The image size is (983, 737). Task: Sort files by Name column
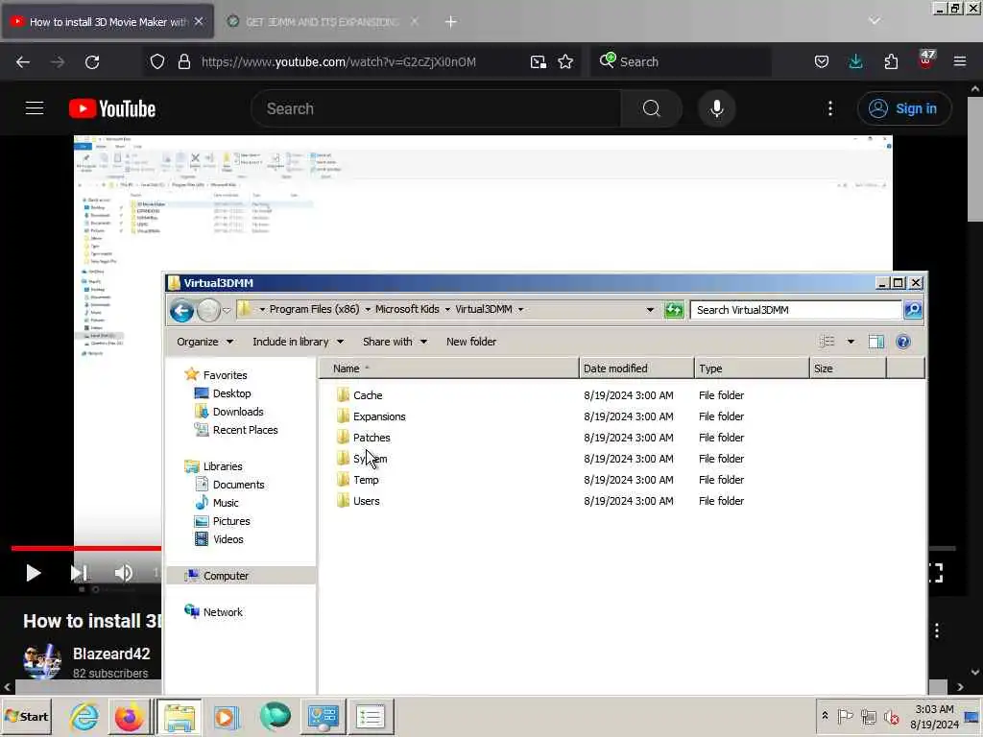[449, 368]
